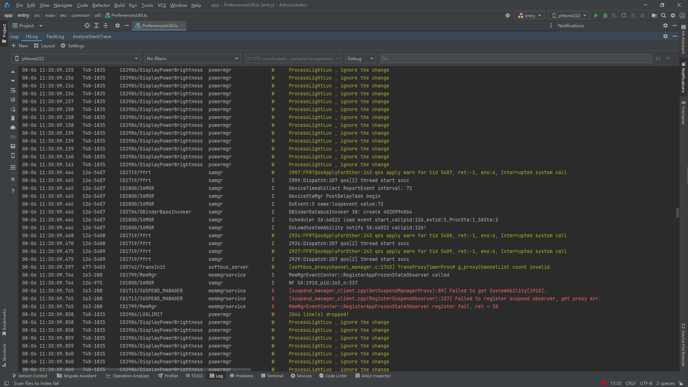Open the entry run configuration dropdown
Screen dimensions: 688x387
click(x=530, y=15)
